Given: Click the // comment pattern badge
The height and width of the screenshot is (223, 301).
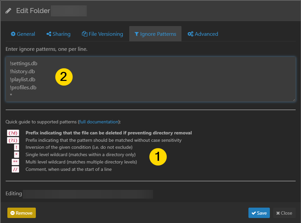Looking at the screenshot, I should point(15,170).
